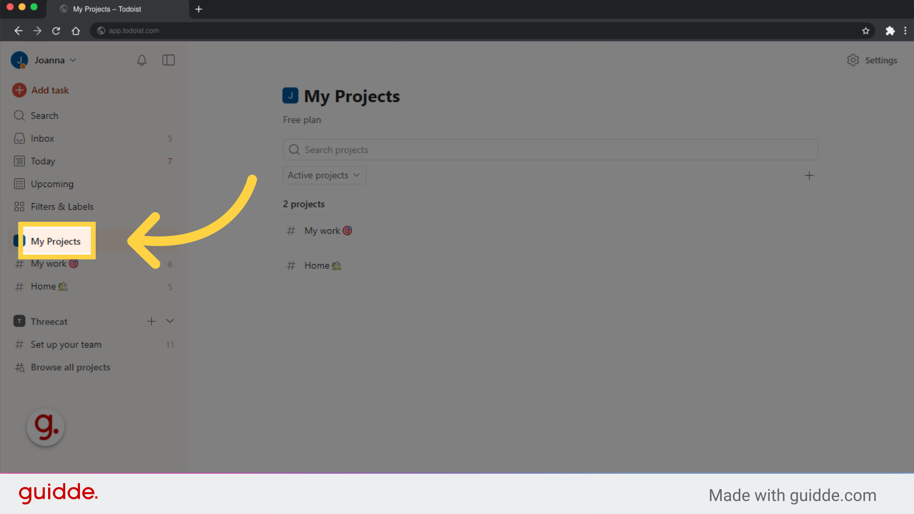Open the Chrome three-dot menu

pyautogui.click(x=906, y=30)
